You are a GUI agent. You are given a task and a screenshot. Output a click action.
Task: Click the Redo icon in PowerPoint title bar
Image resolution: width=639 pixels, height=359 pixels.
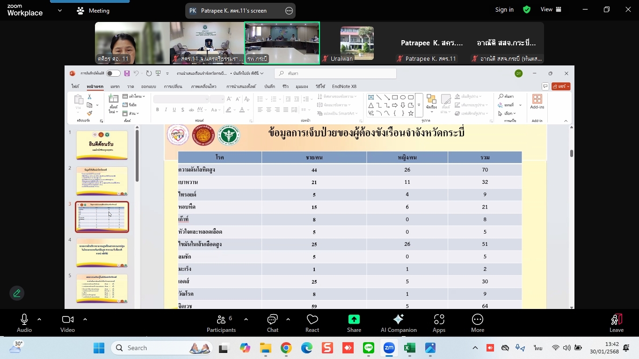point(149,73)
